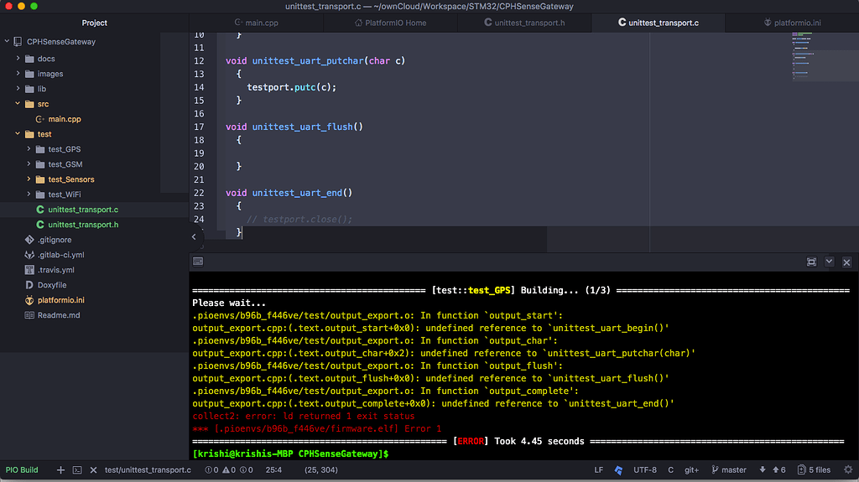Screen dimensions: 859x482
Task: Maximize the terminal panel icon
Action: coord(811,262)
